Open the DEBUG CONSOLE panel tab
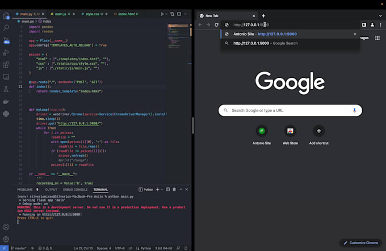Viewport: 386px width, 251px height. pos(75,190)
